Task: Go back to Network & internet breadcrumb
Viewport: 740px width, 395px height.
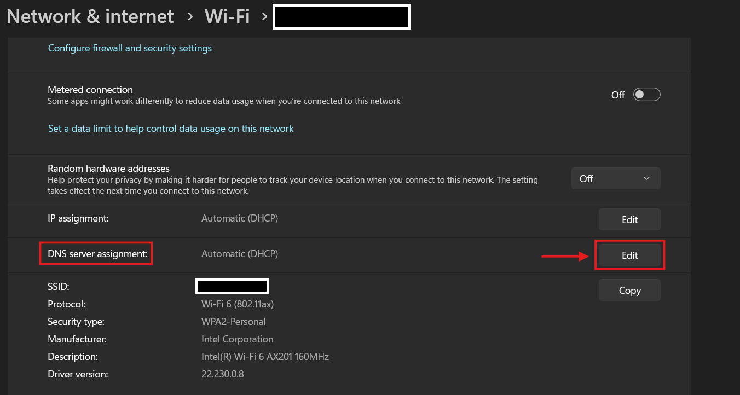Action: pyautogui.click(x=90, y=16)
